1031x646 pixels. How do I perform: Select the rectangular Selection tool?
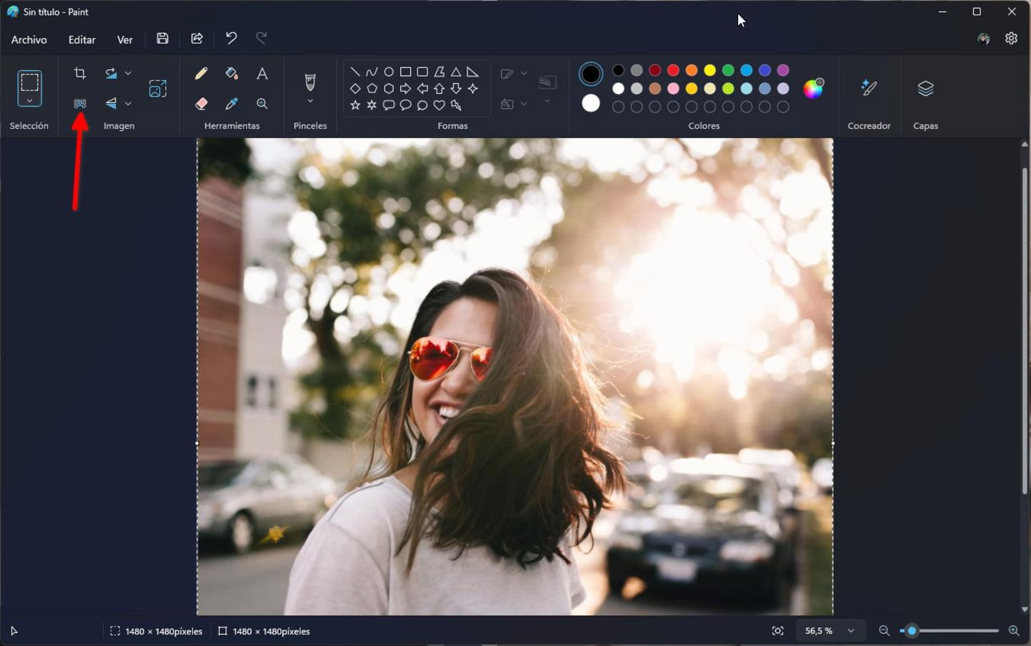click(29, 82)
